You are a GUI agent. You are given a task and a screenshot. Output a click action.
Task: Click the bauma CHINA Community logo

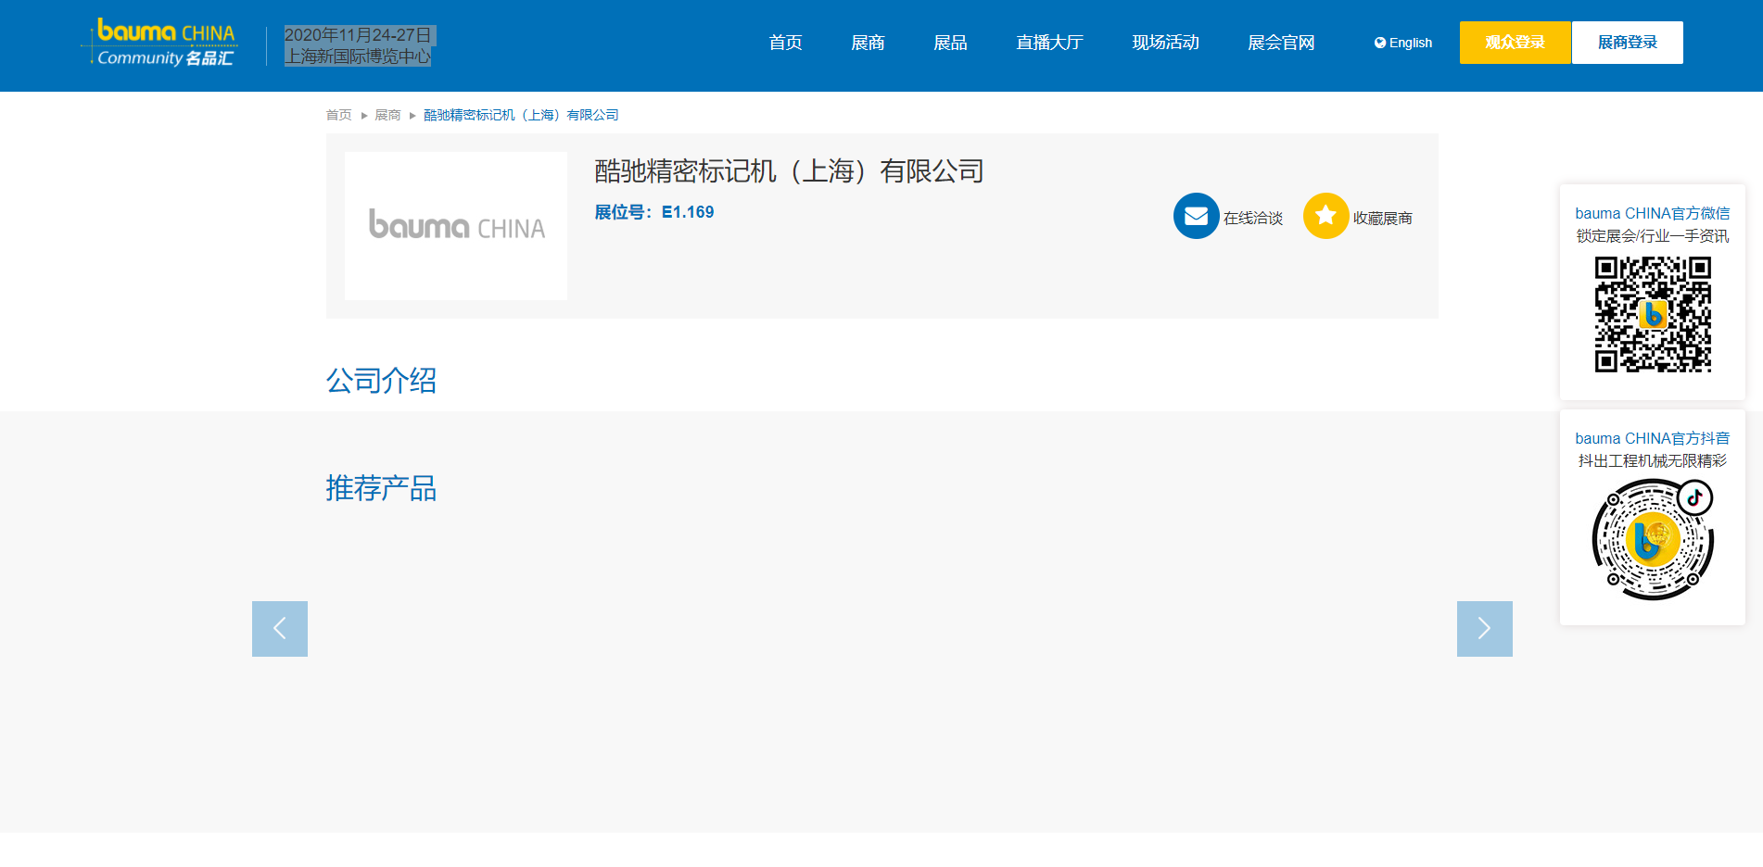coord(159,44)
